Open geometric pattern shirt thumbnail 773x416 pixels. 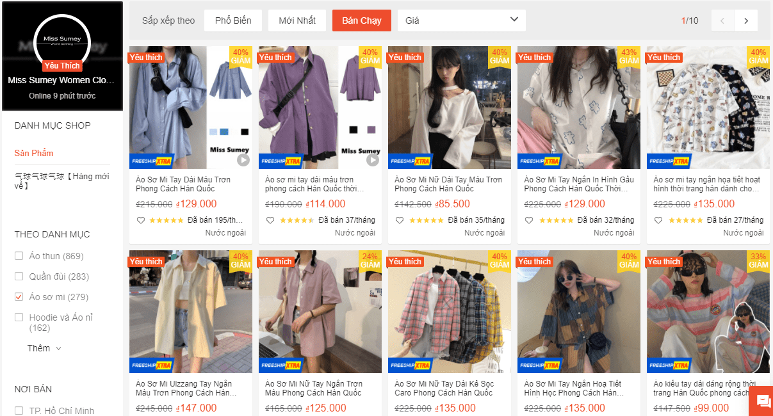[579, 312]
